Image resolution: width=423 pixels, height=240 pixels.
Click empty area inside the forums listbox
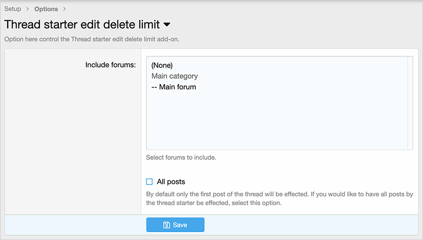coord(277,121)
